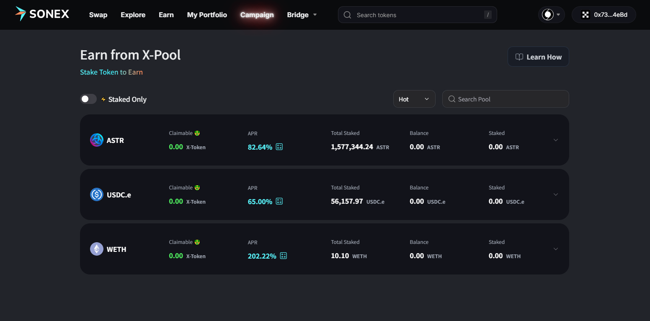Click the Search Pool field
Screen dimensions: 650x321
point(506,99)
